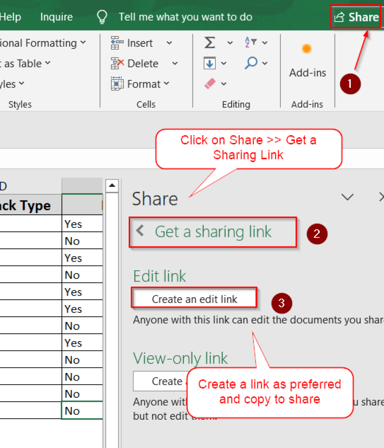The width and height of the screenshot is (384, 448).
Task: Select the last cell containing No
Action: 81,410
